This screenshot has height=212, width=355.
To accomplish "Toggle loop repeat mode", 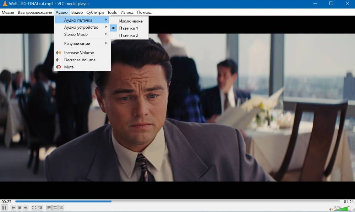I will [x=55, y=207].
